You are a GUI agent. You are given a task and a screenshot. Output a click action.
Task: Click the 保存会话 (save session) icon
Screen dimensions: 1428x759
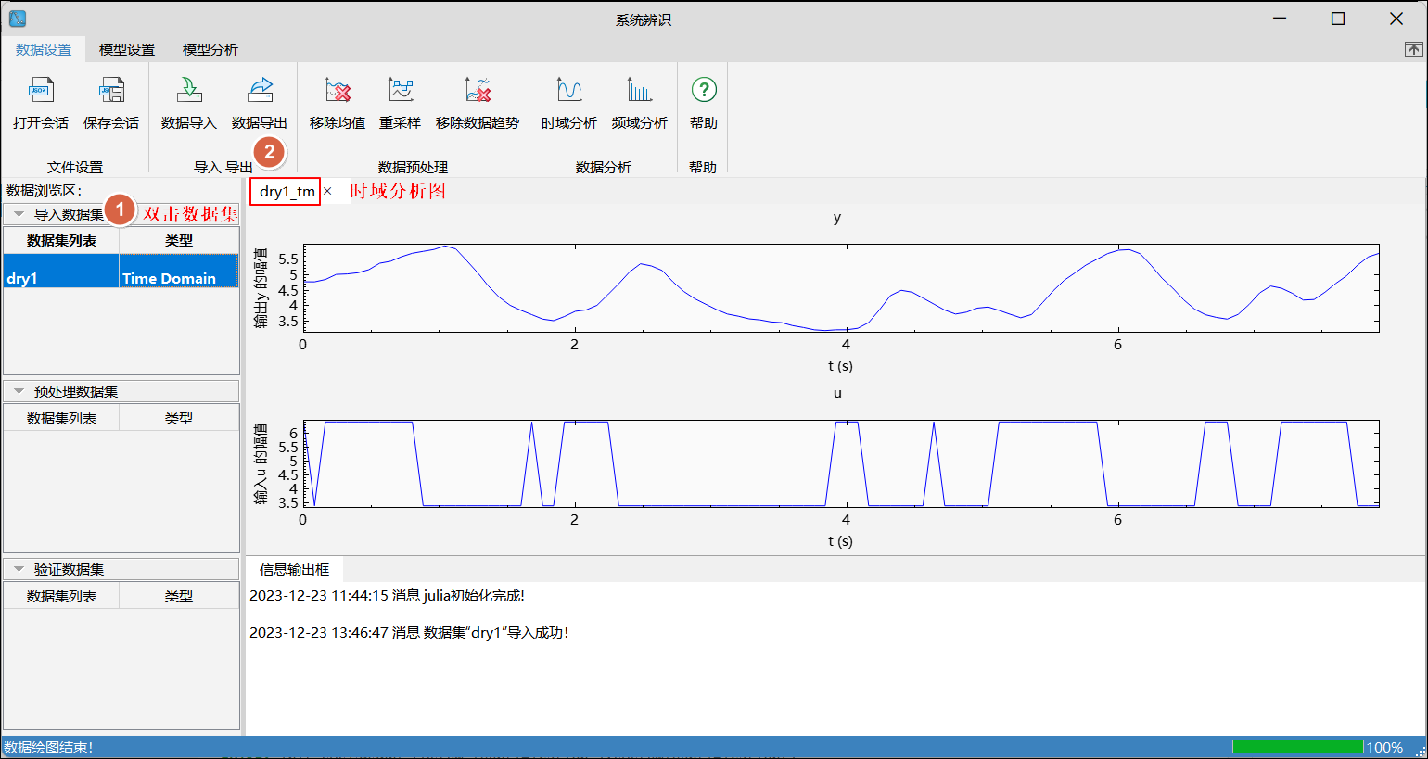tap(111, 91)
